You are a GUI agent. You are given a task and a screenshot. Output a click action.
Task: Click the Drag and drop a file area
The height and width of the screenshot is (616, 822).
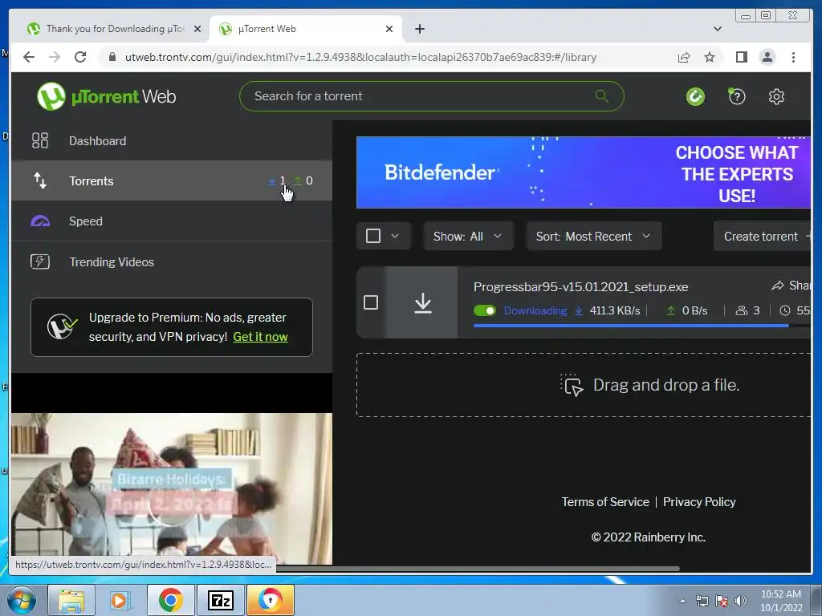click(584, 385)
